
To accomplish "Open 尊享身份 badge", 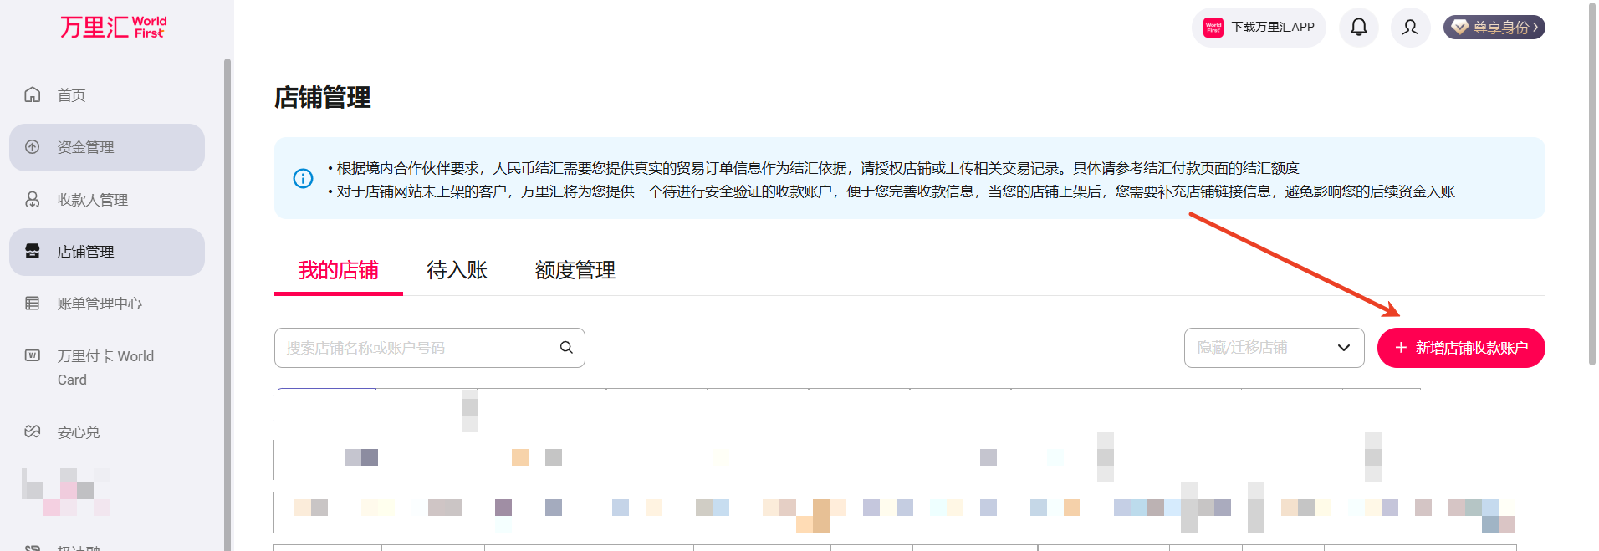I will (1494, 28).
